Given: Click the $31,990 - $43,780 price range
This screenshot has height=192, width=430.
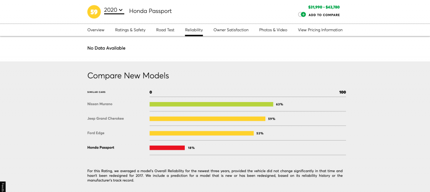Looking at the screenshot, I should 324,7.
